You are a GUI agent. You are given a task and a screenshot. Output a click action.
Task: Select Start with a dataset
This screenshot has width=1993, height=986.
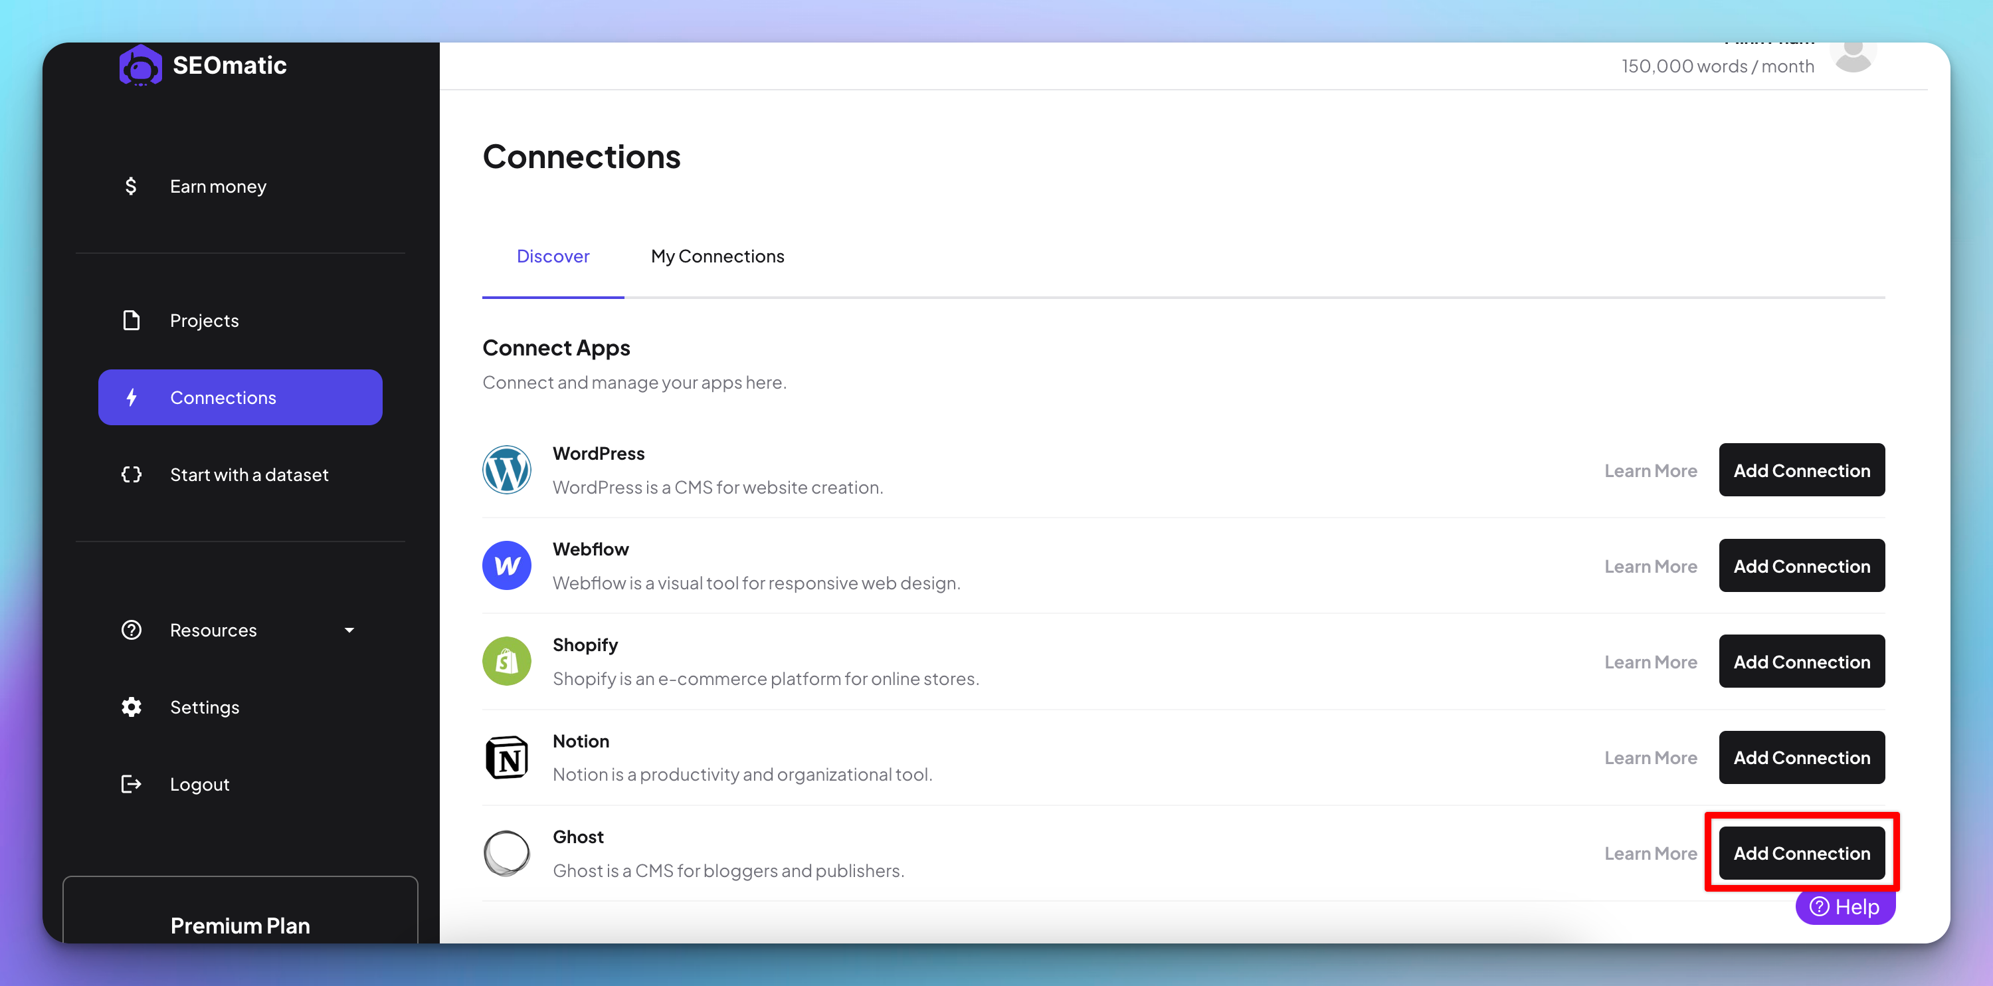pos(240,474)
